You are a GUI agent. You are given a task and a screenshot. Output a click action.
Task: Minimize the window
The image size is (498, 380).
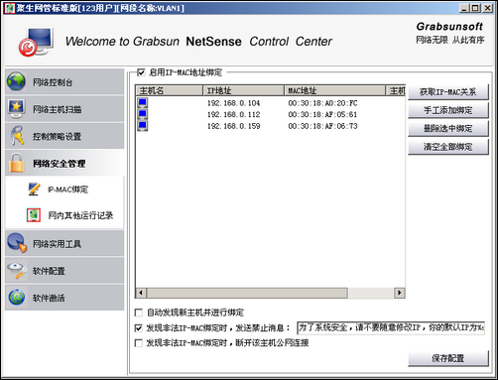coord(464,8)
